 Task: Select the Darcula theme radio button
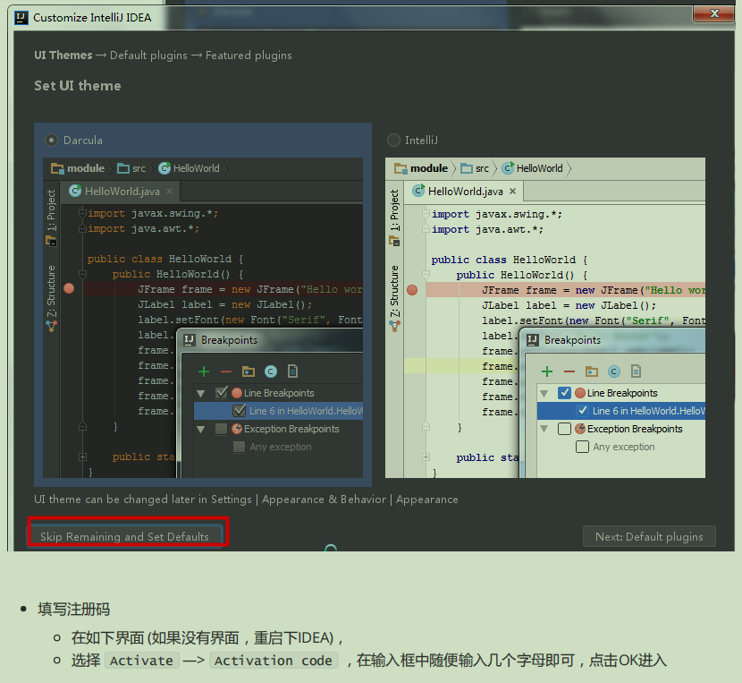[51, 141]
